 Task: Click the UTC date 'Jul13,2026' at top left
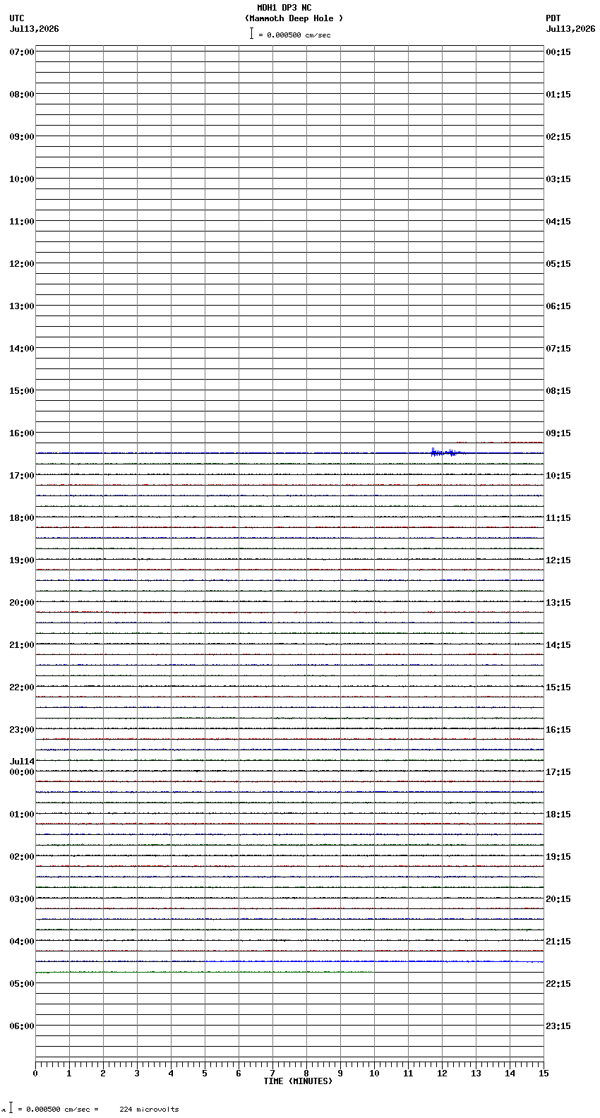35,29
